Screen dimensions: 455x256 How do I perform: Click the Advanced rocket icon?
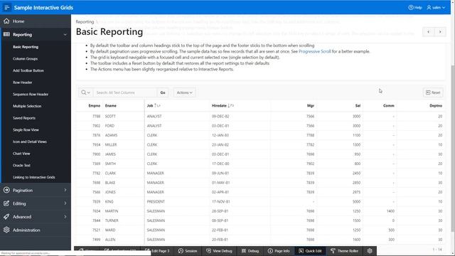click(x=6, y=217)
